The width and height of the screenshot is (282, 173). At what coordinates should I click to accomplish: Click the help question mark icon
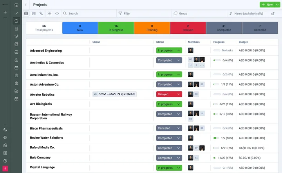[5, 161]
